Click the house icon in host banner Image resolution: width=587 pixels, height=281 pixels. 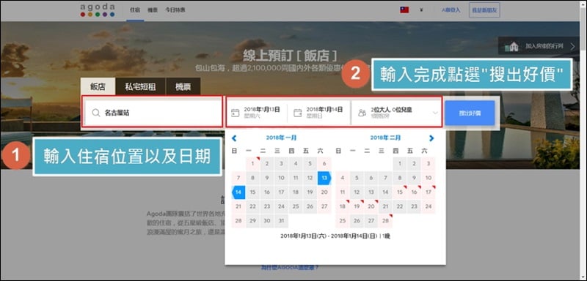511,46
